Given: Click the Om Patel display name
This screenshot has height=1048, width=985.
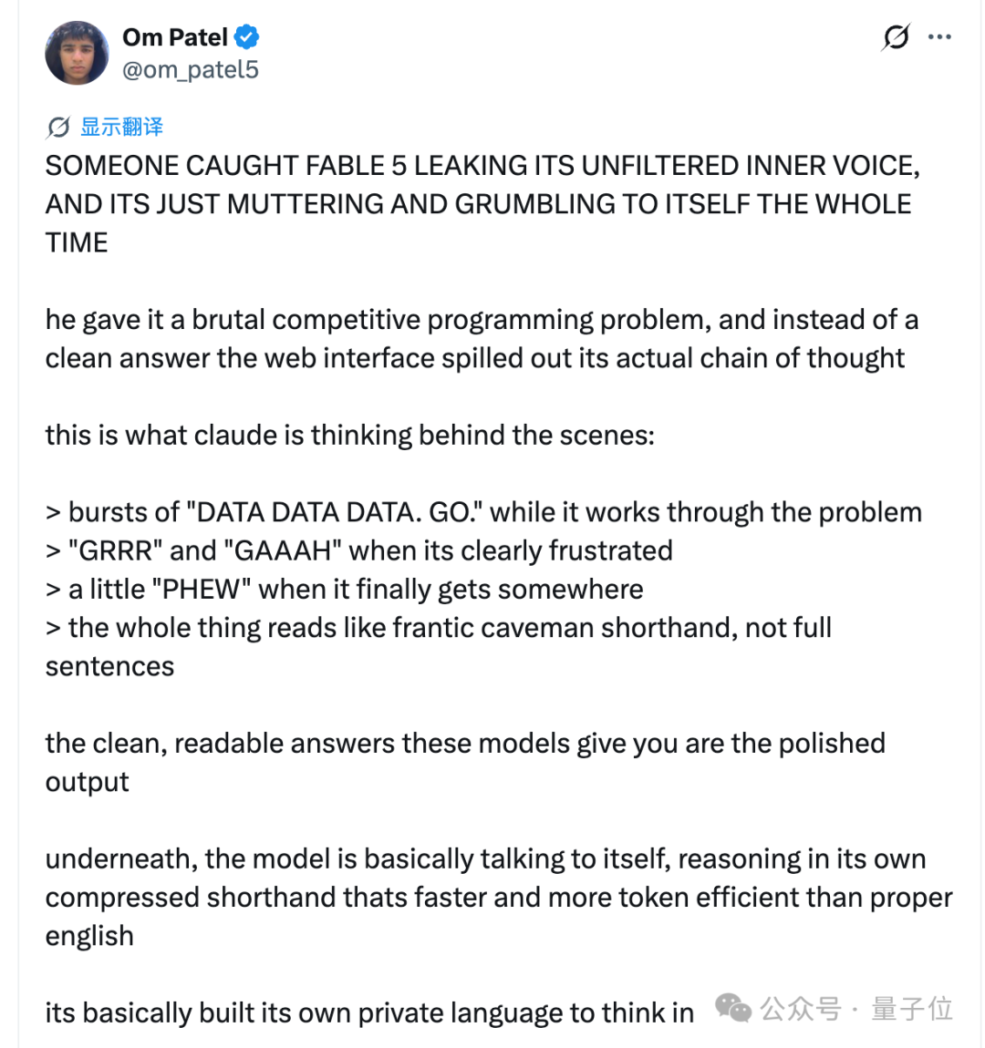Looking at the screenshot, I should [175, 37].
